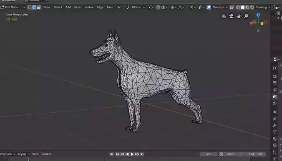Open the outliner editor type dropdown
Screen dimensions: 282x161
(277, 8)
